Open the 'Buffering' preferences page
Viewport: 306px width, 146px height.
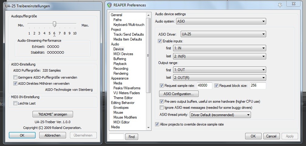120,59
